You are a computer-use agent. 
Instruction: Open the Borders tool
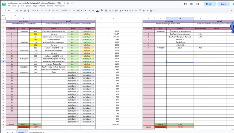106,10
